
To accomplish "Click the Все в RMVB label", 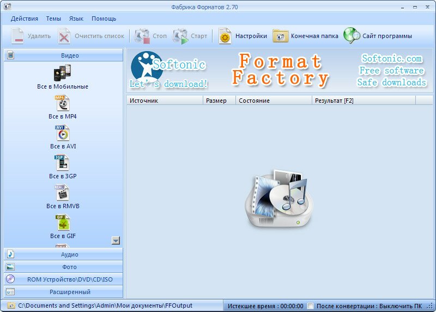I will [63, 206].
